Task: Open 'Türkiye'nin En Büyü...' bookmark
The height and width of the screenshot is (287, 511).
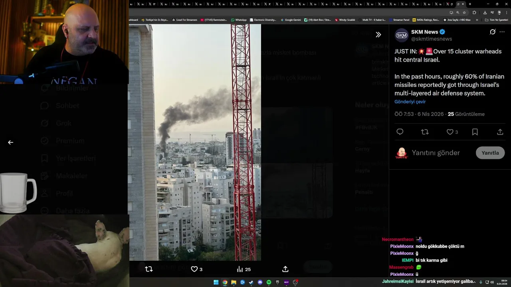Action: click(154, 20)
